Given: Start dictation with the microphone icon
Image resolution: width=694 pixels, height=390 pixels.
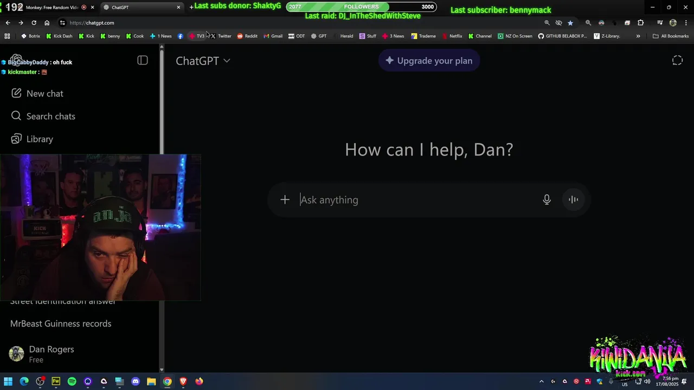Looking at the screenshot, I should [547, 199].
